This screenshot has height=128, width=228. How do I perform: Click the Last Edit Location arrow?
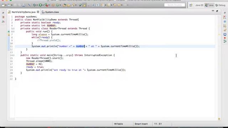pos(115,5)
